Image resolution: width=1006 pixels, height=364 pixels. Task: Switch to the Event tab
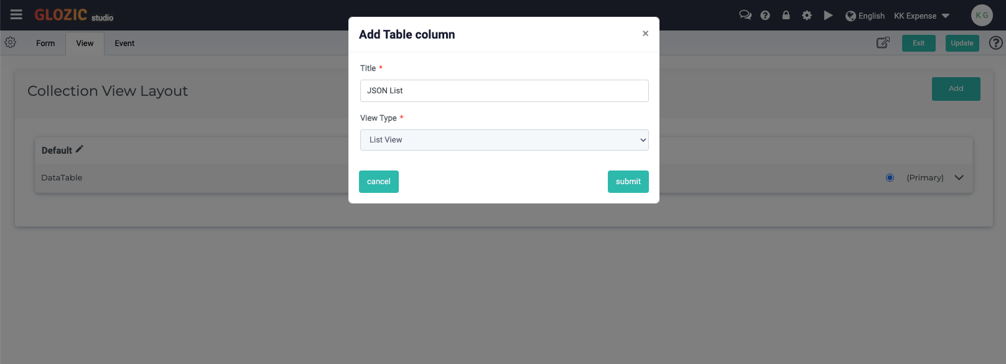click(124, 44)
